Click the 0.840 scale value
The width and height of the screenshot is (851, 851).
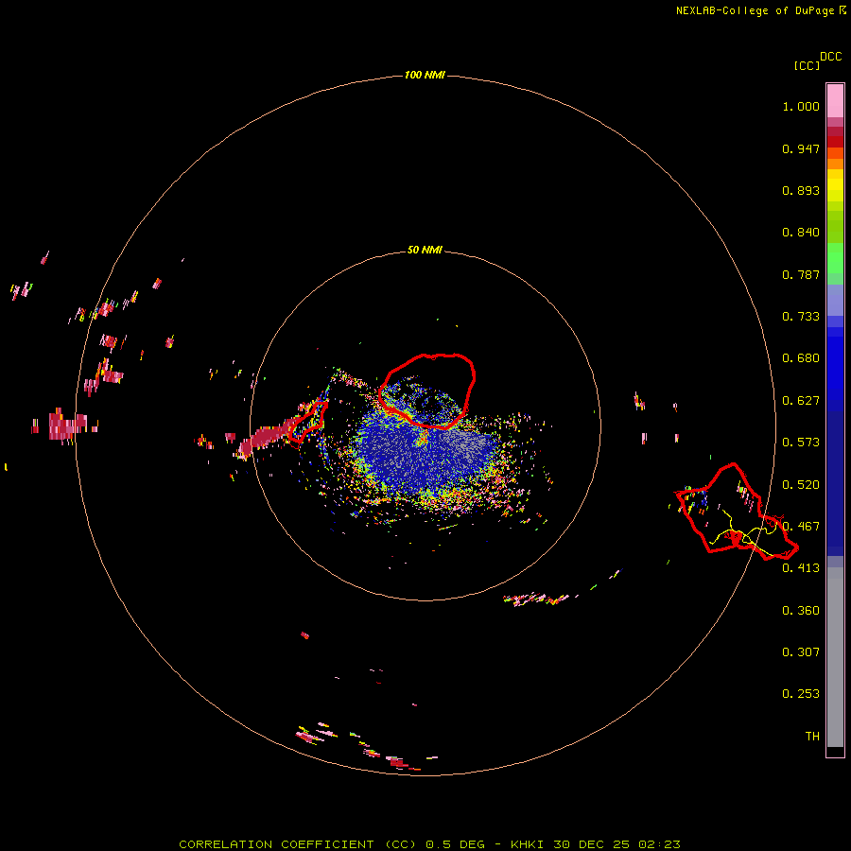pyautogui.click(x=801, y=233)
